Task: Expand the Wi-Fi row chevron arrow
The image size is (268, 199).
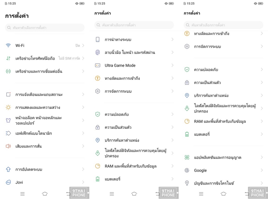Action: (83, 45)
